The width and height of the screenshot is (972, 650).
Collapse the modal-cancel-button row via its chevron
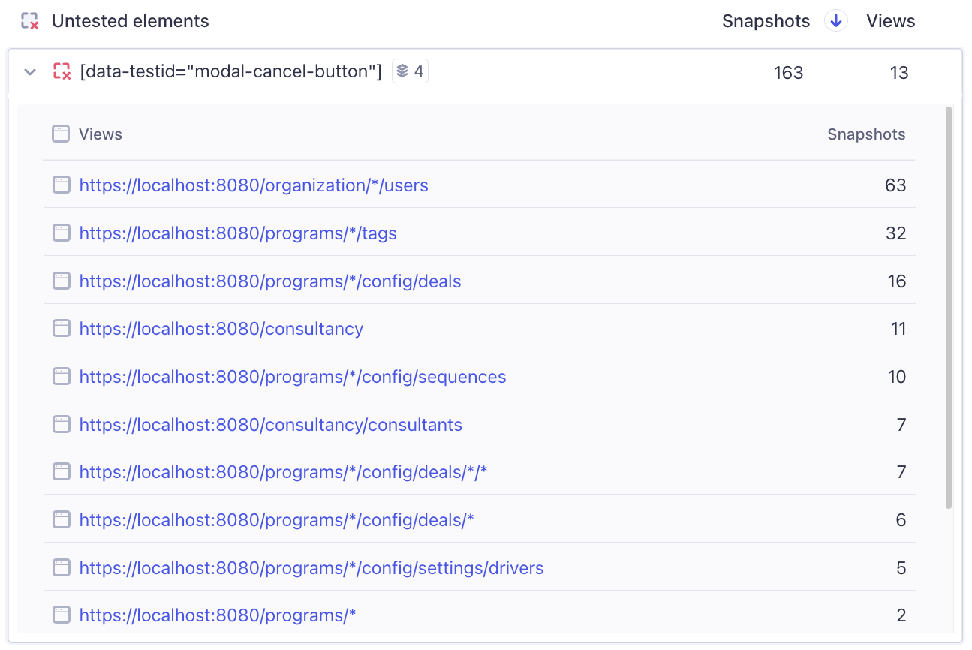click(29, 71)
